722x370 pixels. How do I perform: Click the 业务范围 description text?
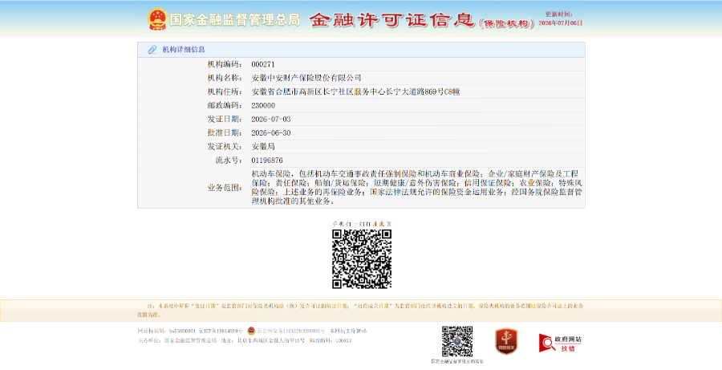416,188
